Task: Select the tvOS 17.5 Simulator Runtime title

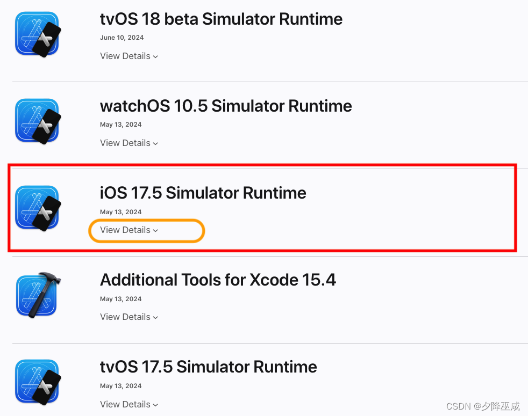Action: coord(209,367)
